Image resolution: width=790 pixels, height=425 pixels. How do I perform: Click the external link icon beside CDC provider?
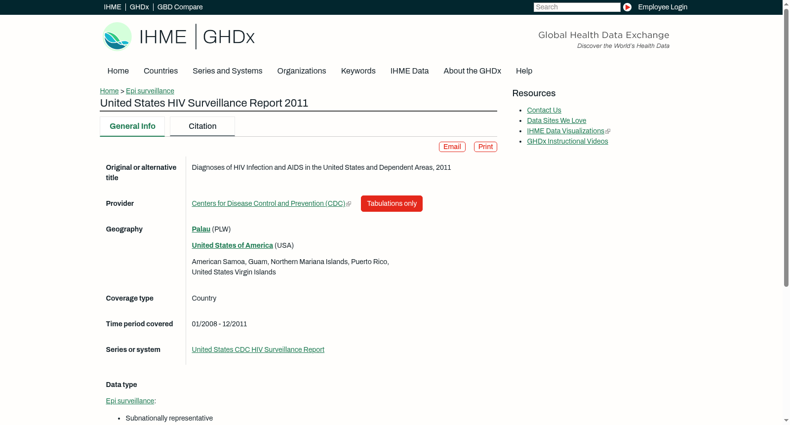pyautogui.click(x=349, y=204)
